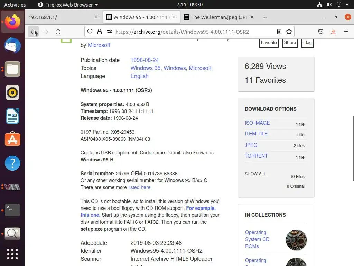This screenshot has height=266, width=354.
Task: Close the 192.168.1.1 tab
Action: [96, 17]
